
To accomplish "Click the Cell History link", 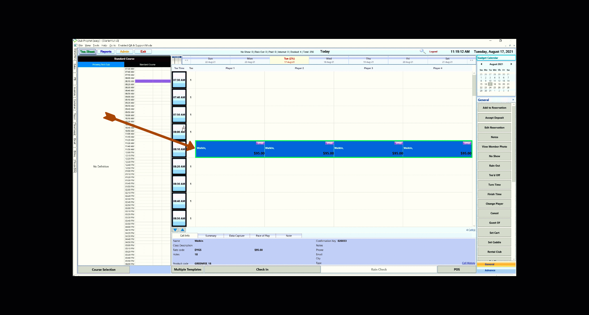I will [468, 263].
